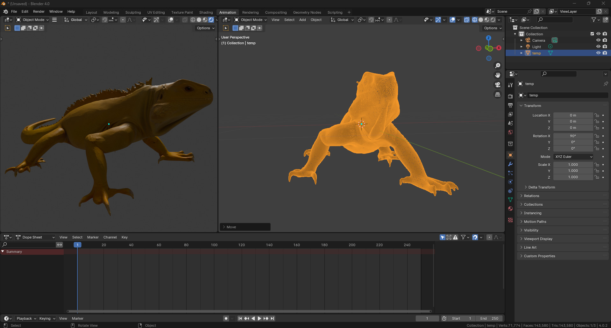Open the Physics properties tab
The image size is (611, 328).
(x=510, y=182)
